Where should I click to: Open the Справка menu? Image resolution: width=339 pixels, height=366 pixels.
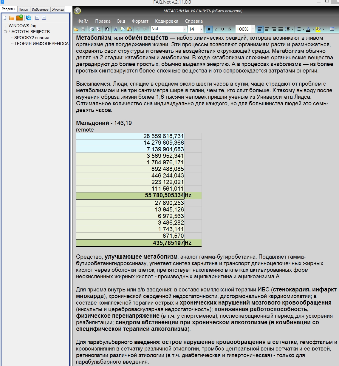(x=194, y=21)
